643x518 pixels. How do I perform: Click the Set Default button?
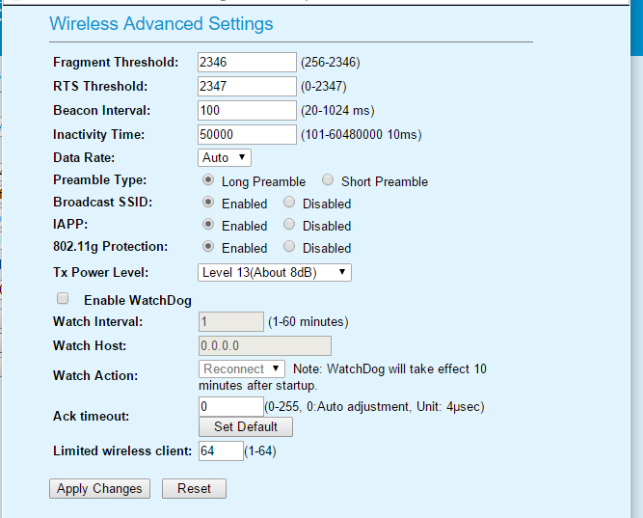point(246,427)
